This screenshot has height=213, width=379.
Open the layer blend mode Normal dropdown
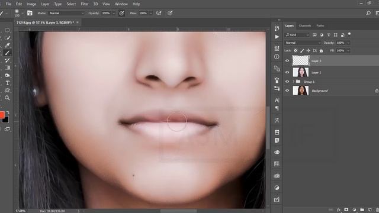pyautogui.click(x=303, y=43)
